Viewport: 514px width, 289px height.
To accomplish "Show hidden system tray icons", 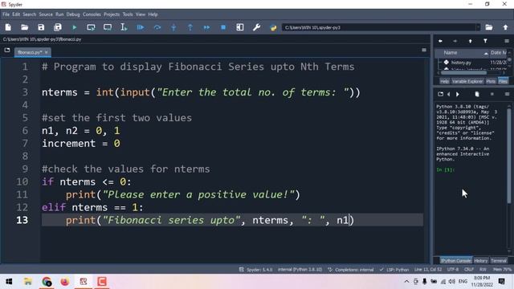I will tap(406, 282).
